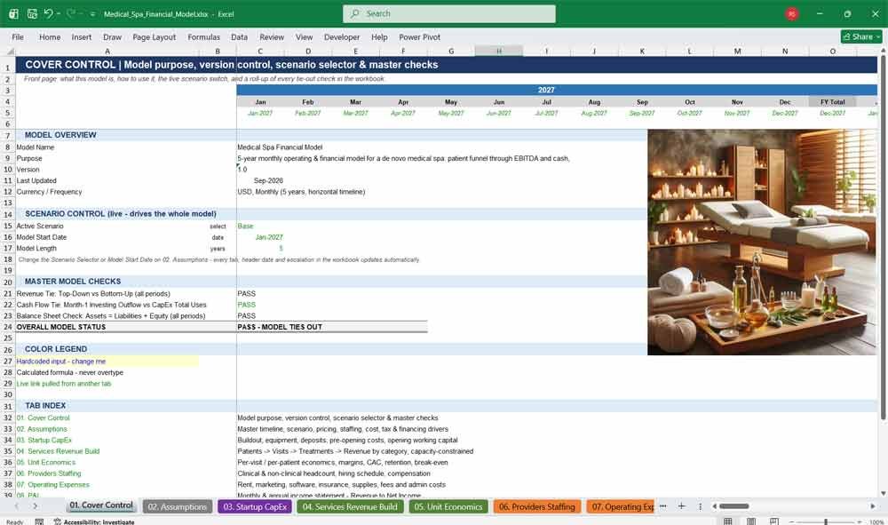Select the yellow Hardcoded input legend cell

[x=107, y=362]
